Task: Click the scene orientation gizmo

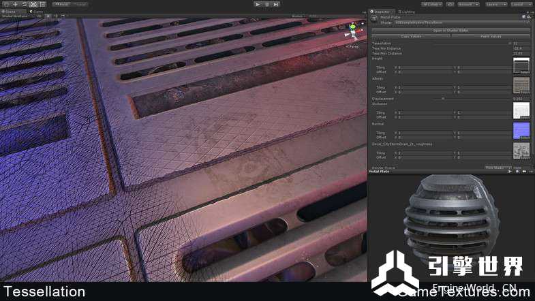Action: tap(353, 32)
